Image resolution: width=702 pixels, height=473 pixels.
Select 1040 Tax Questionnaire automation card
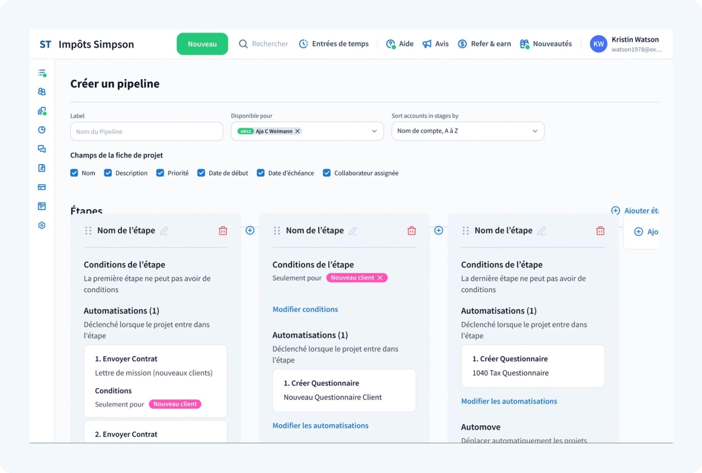[x=533, y=366]
